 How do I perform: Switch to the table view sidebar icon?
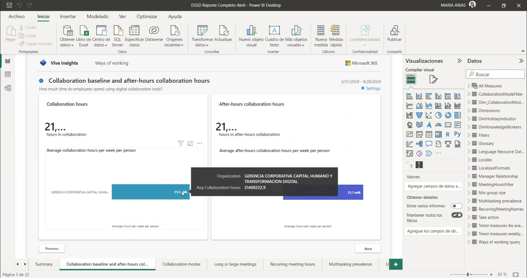pos(8,74)
